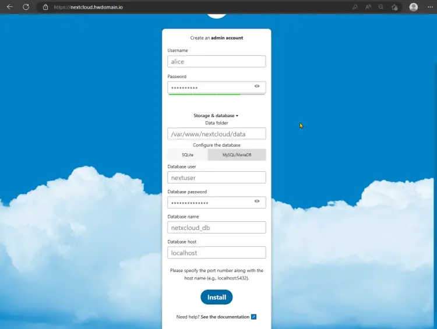Open the external link icon next to documentation

(x=253, y=317)
